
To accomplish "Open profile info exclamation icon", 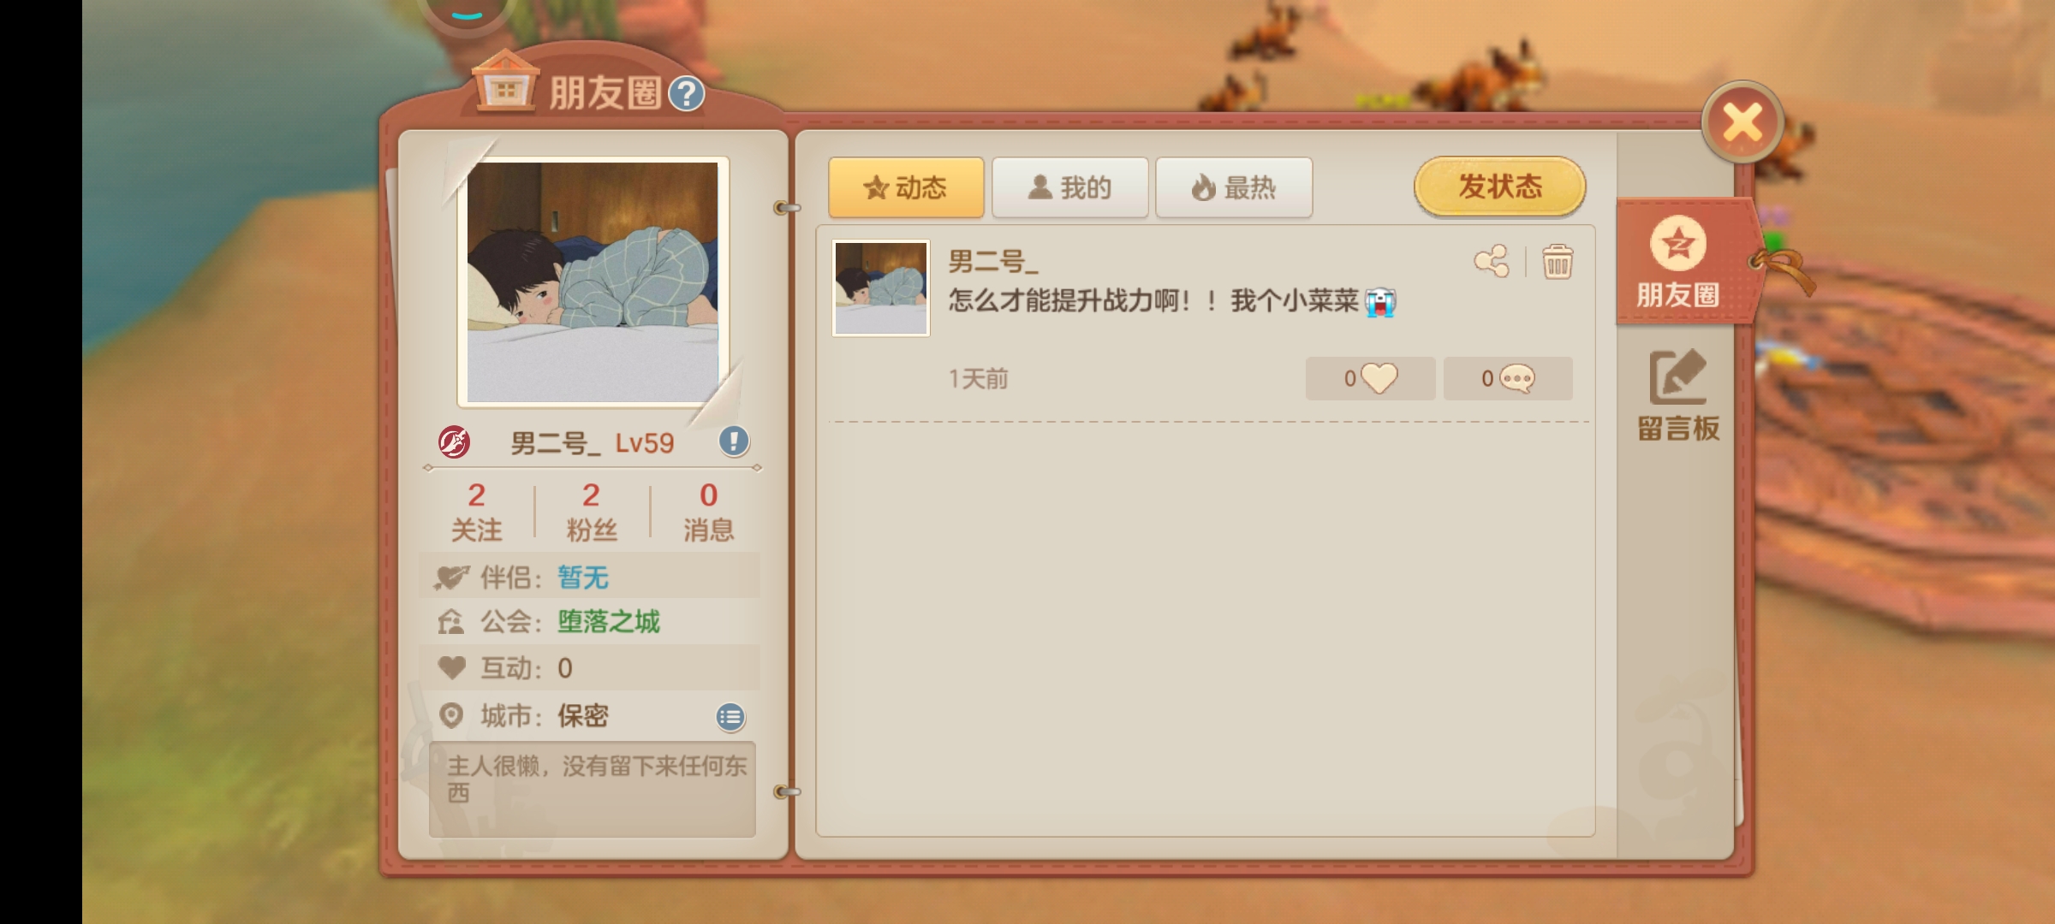I will pyautogui.click(x=734, y=441).
